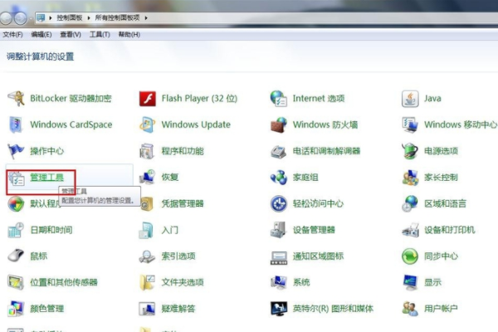
Task: Click the 设备管理器 icon
Action: pos(279,229)
